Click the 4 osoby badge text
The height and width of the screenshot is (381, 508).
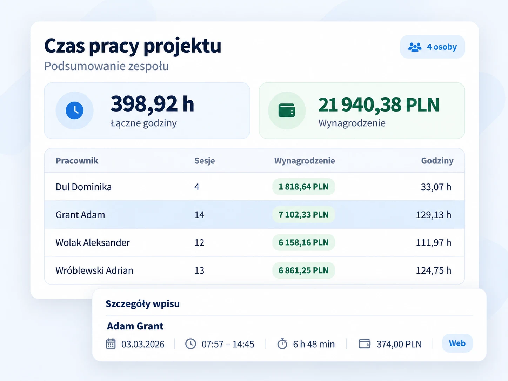pyautogui.click(x=442, y=47)
